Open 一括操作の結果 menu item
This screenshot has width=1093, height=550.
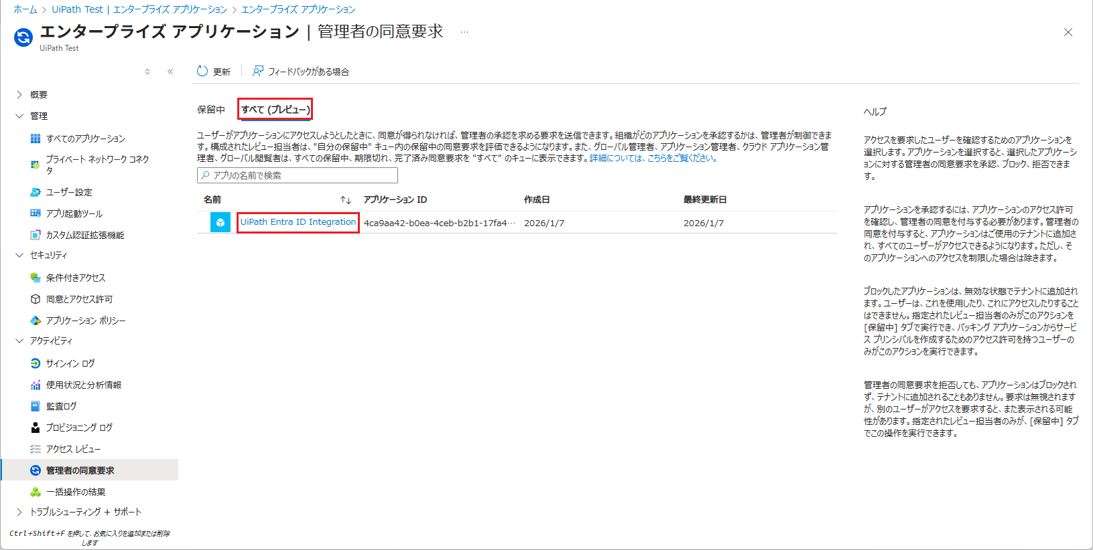tap(76, 492)
